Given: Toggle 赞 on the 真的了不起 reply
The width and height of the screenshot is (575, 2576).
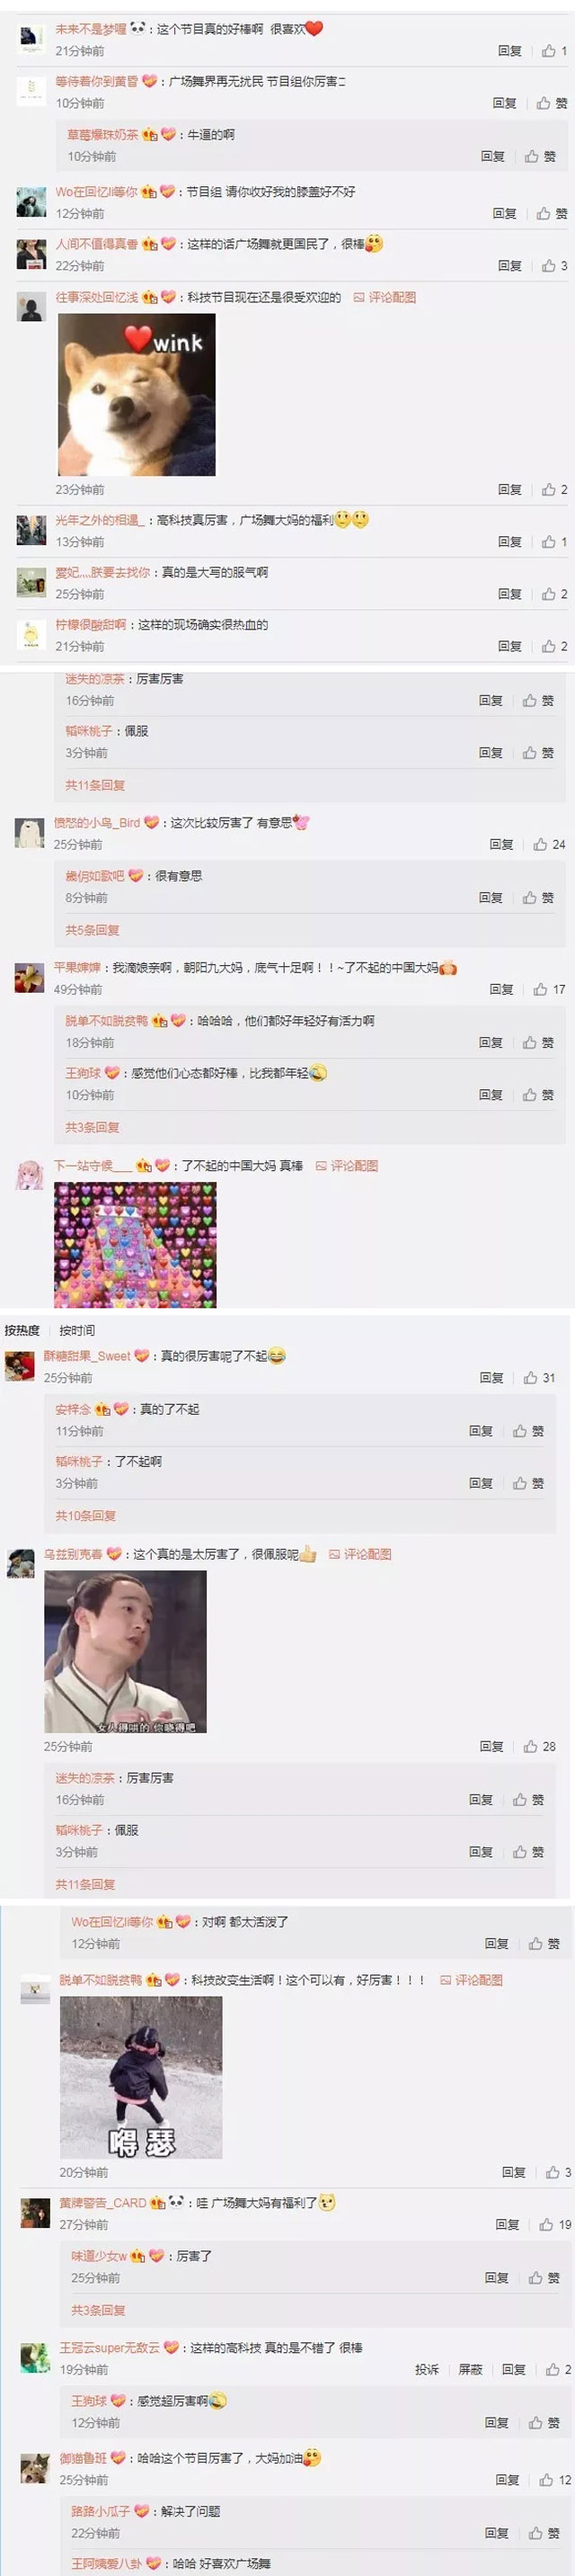Looking at the screenshot, I should coord(529,1431).
